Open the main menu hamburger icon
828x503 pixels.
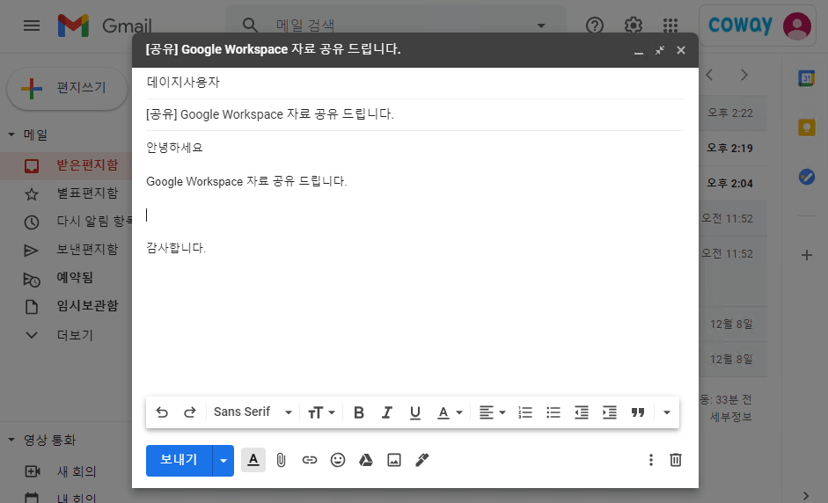pyautogui.click(x=32, y=26)
